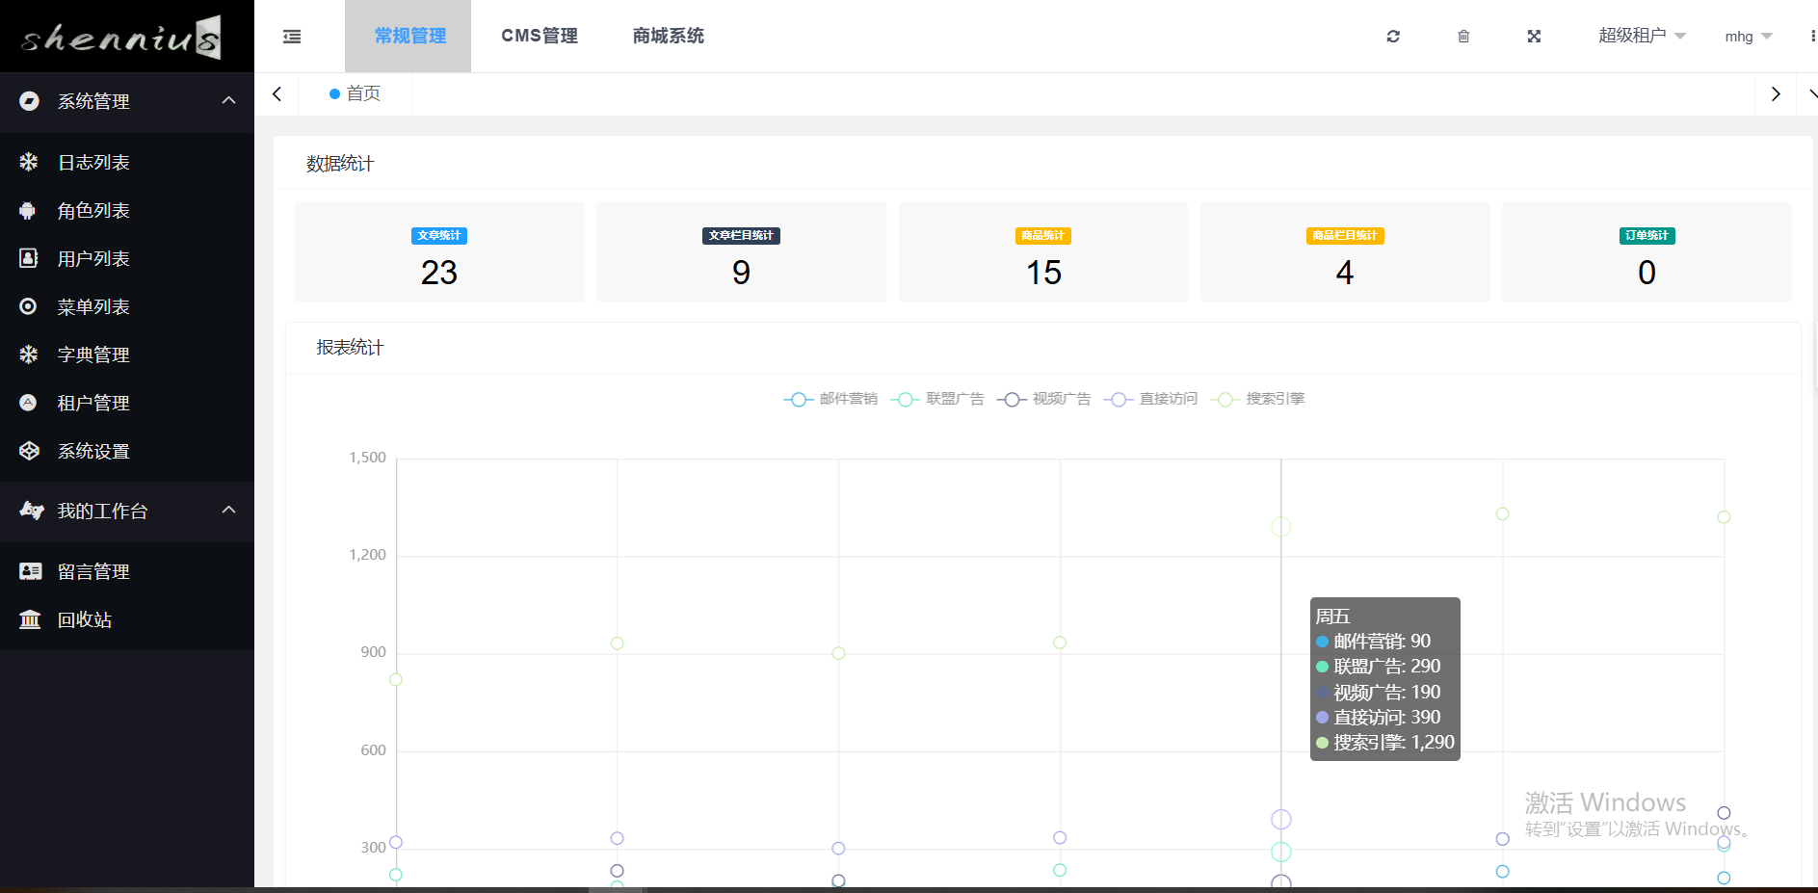Open the tab options dropdown at far right
This screenshot has height=893, width=1818.
tap(1812, 94)
